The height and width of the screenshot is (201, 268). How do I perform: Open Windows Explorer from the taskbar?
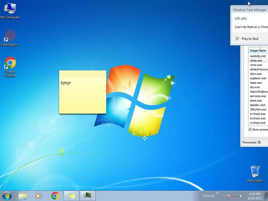click(x=23, y=196)
